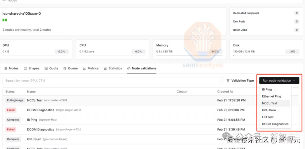Open the Nodes tab
Image resolution: width=305 pixels, height=149 pixels.
[11, 68]
